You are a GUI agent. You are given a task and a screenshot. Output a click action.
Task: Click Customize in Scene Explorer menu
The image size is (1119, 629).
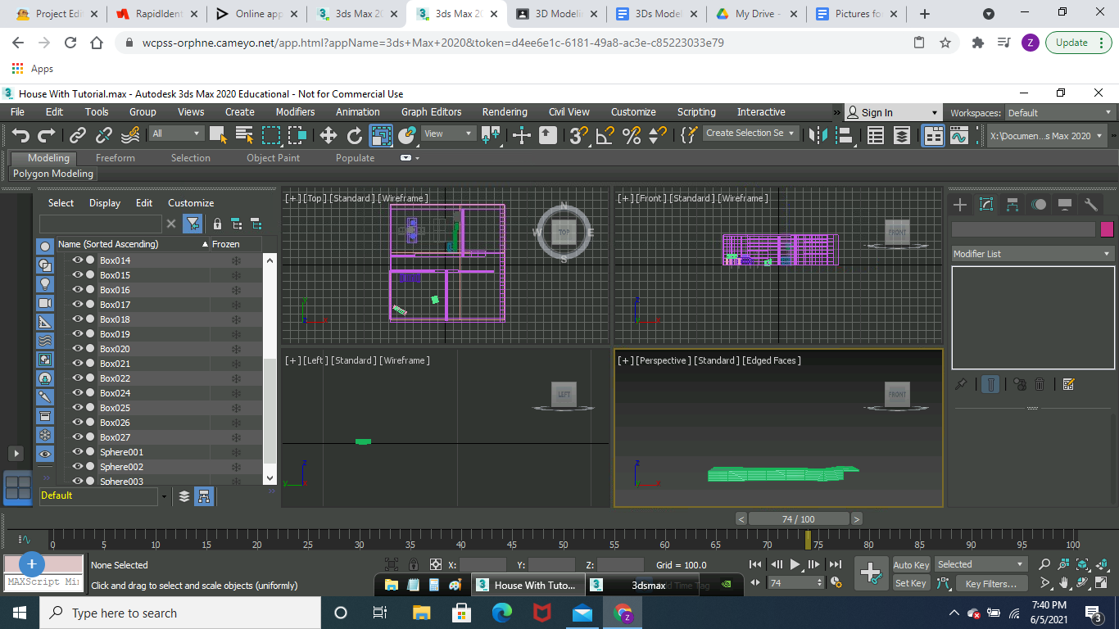point(191,203)
